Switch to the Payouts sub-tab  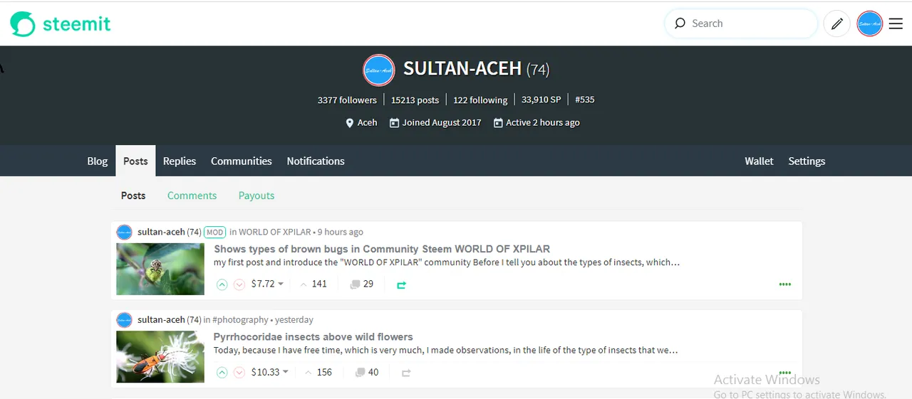(x=256, y=196)
